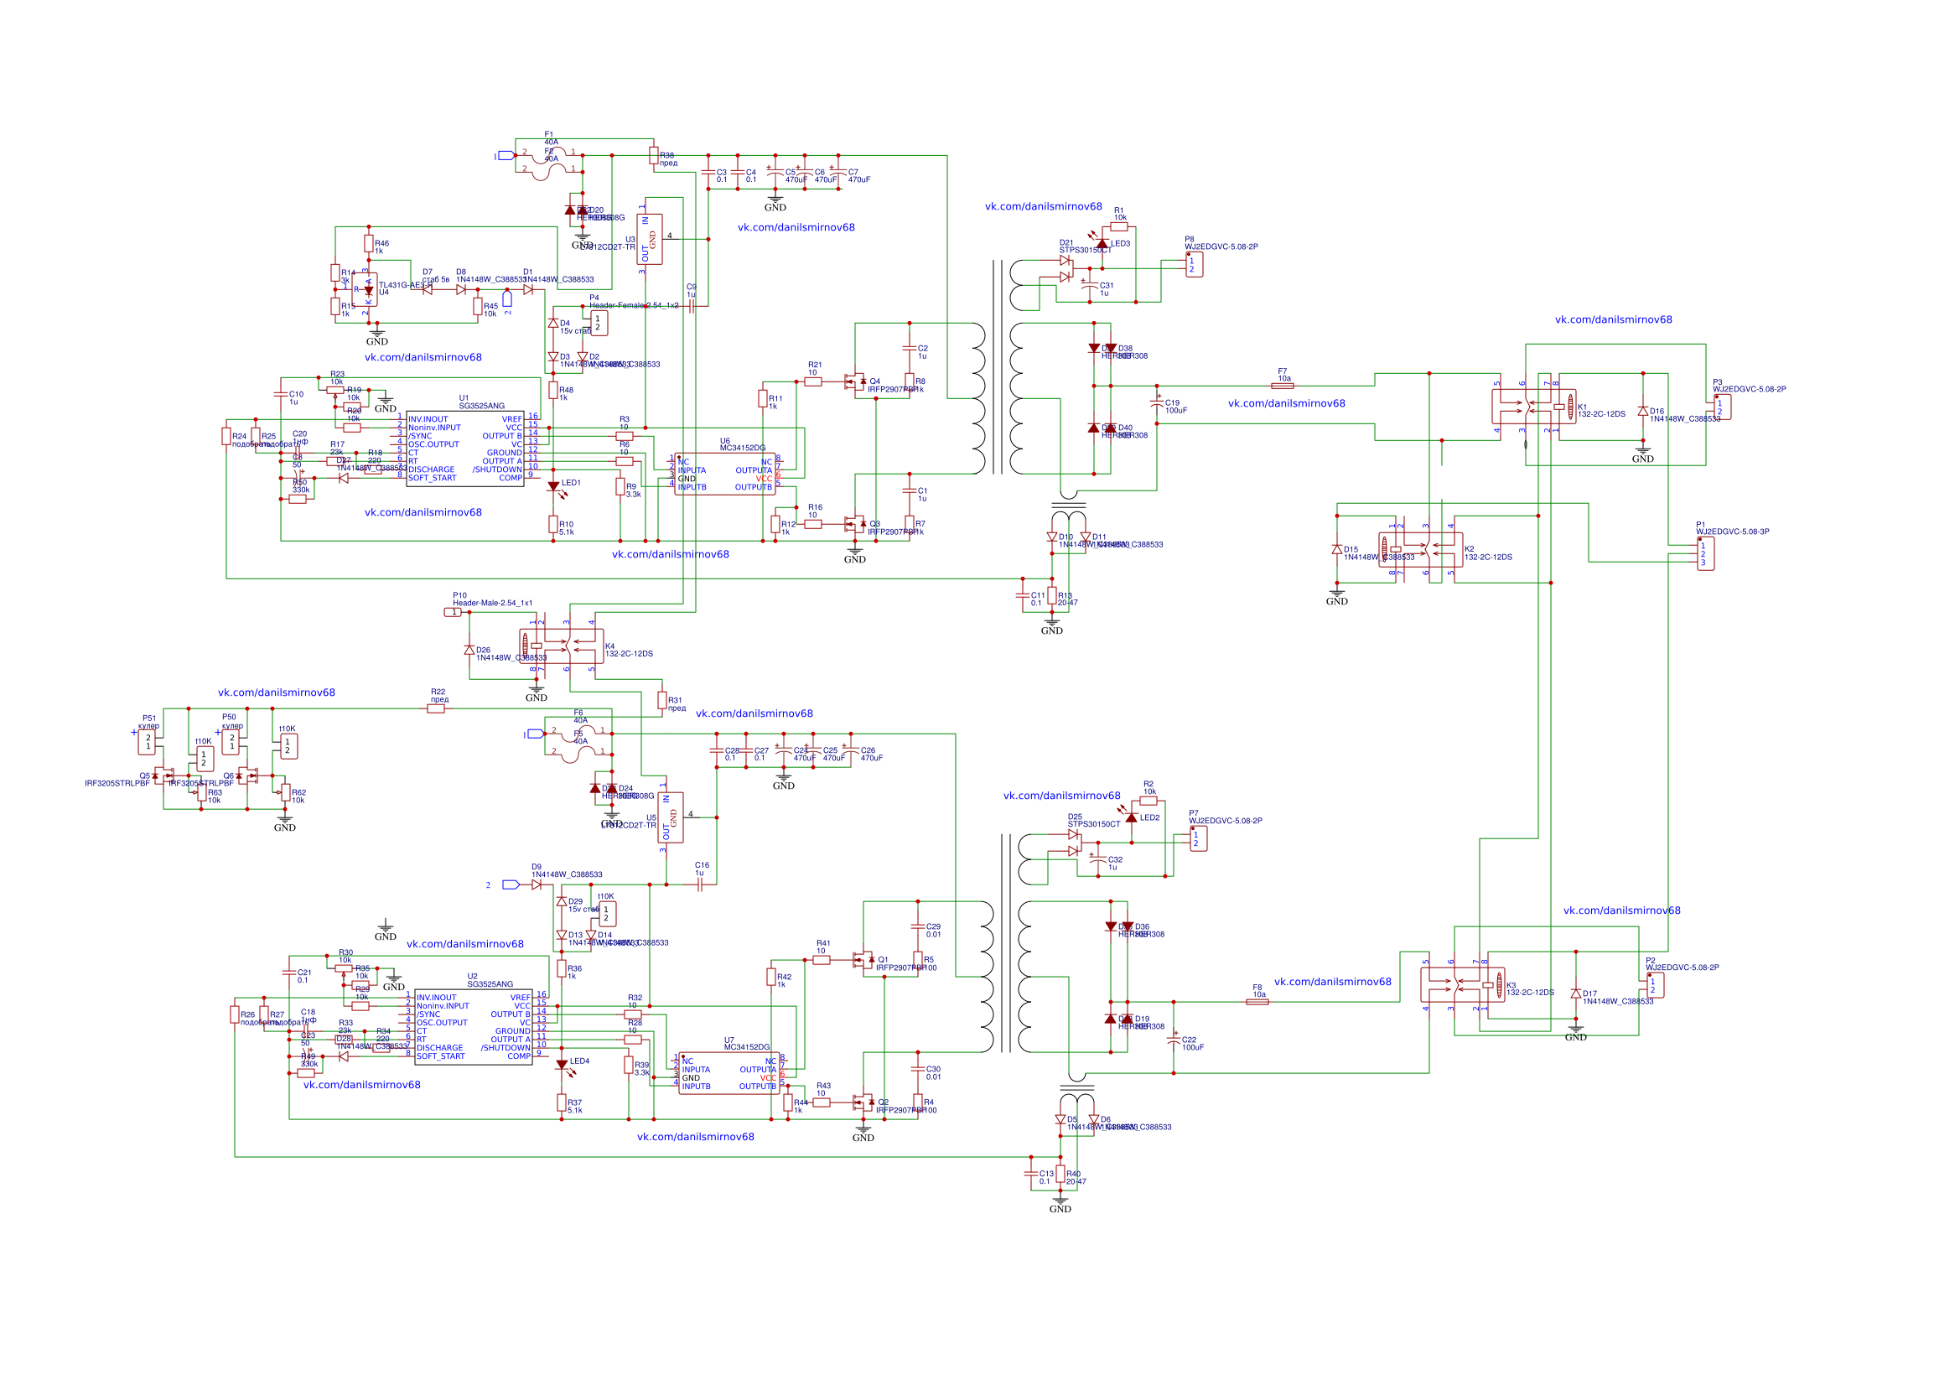Image resolution: width=1960 pixels, height=1385 pixels.
Task: Click the R50 330k label
Action: [x=300, y=486]
